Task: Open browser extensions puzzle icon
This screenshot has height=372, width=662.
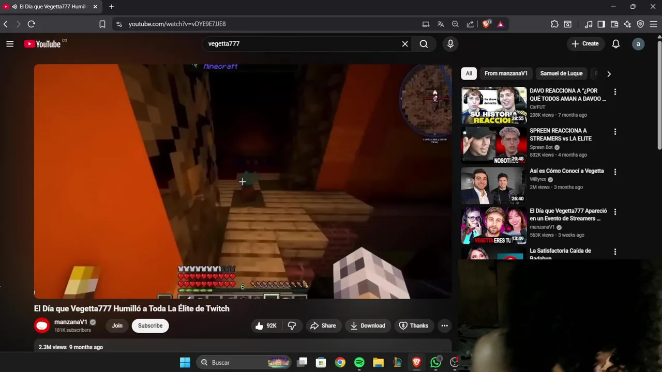Action: pyautogui.click(x=554, y=24)
